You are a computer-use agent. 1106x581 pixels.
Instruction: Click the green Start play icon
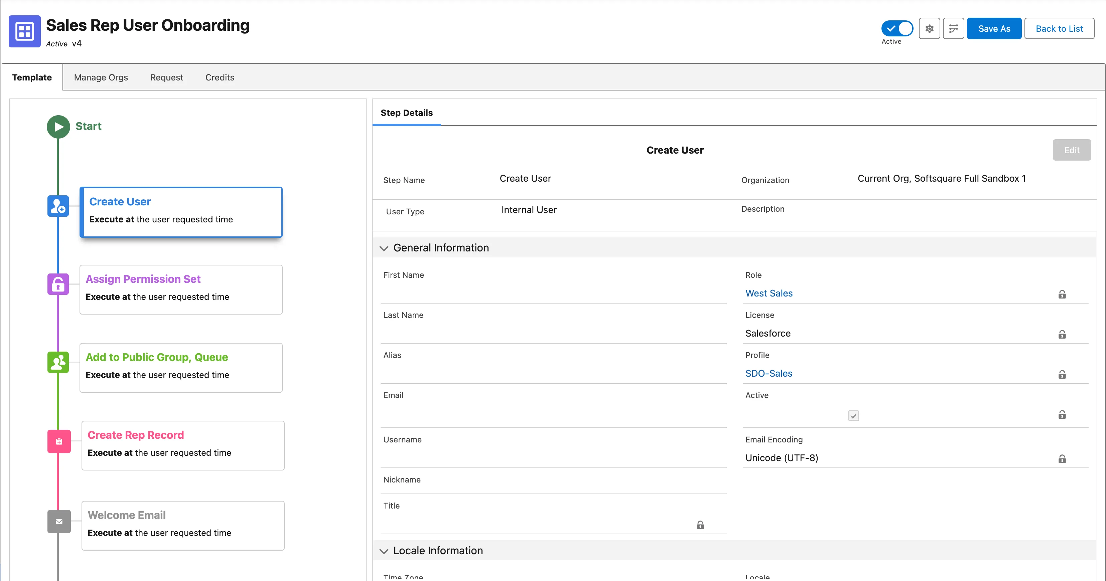tap(58, 127)
